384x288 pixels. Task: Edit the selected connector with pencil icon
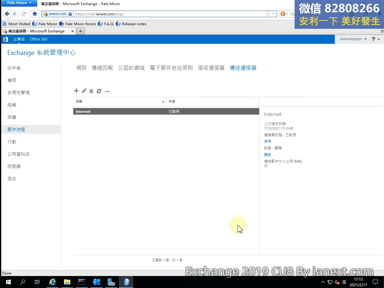[x=84, y=91]
